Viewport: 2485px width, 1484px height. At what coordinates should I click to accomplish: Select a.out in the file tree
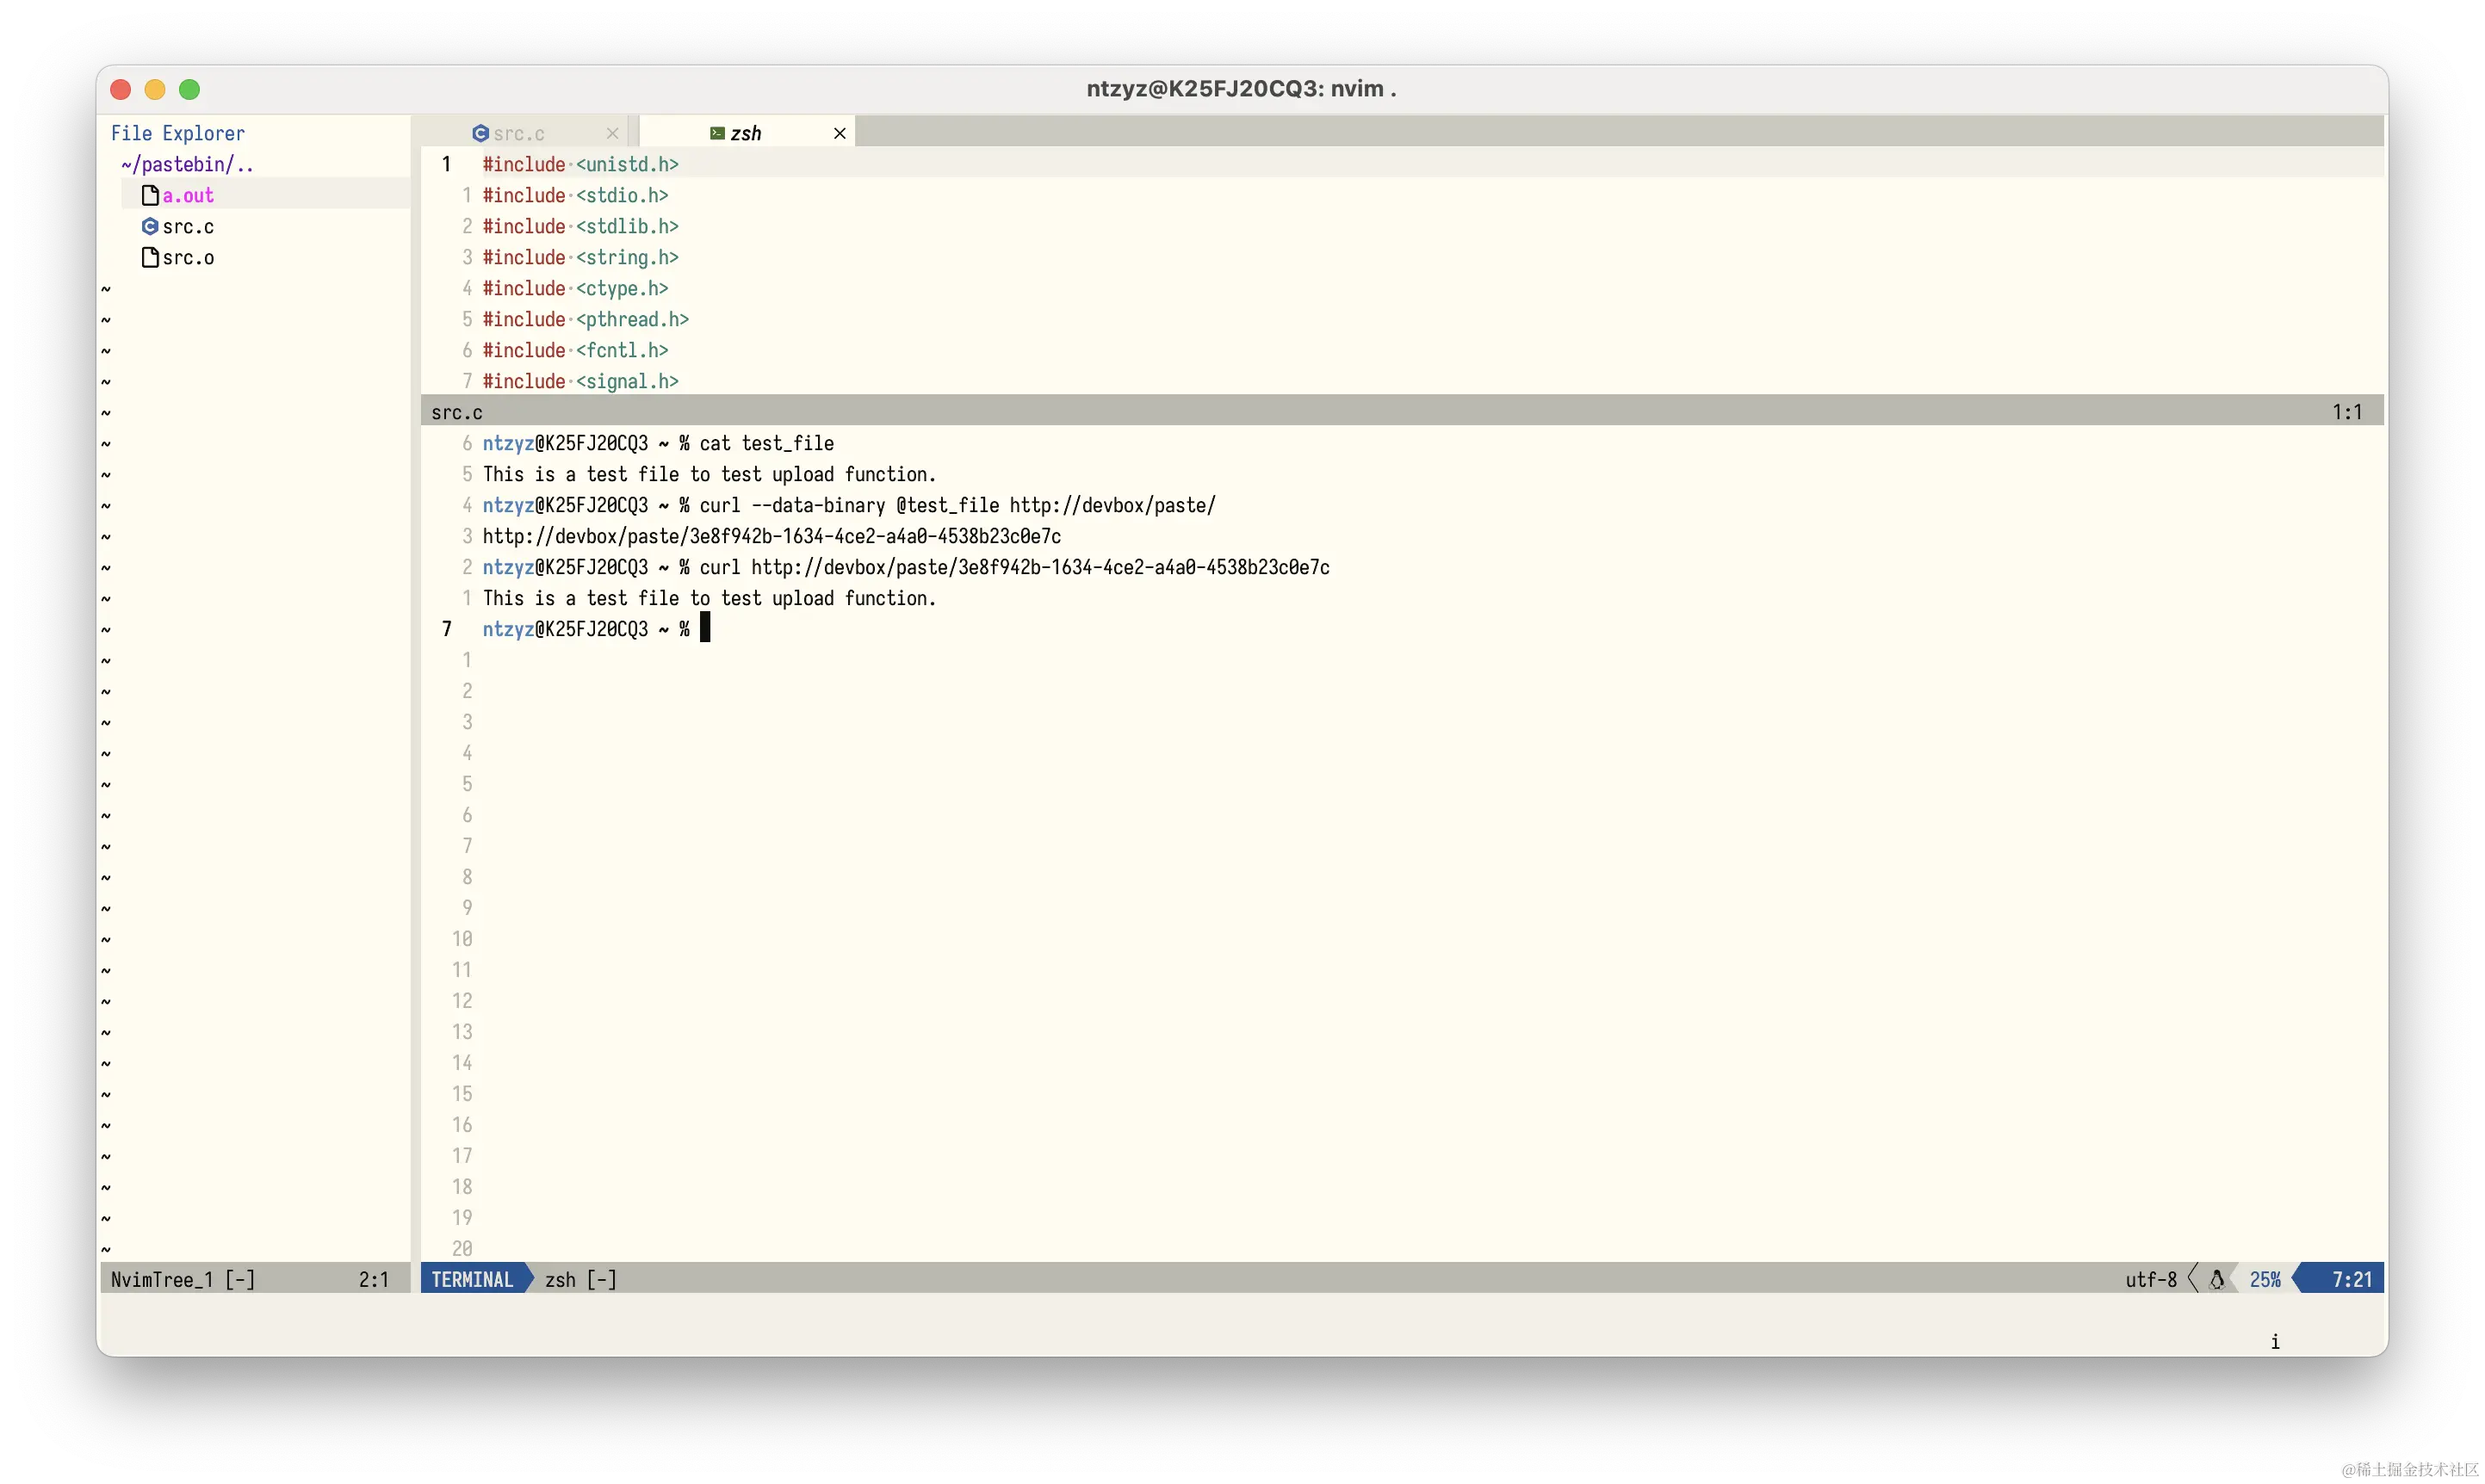tap(188, 195)
